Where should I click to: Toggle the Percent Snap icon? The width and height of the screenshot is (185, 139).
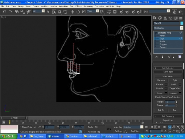click(133, 12)
